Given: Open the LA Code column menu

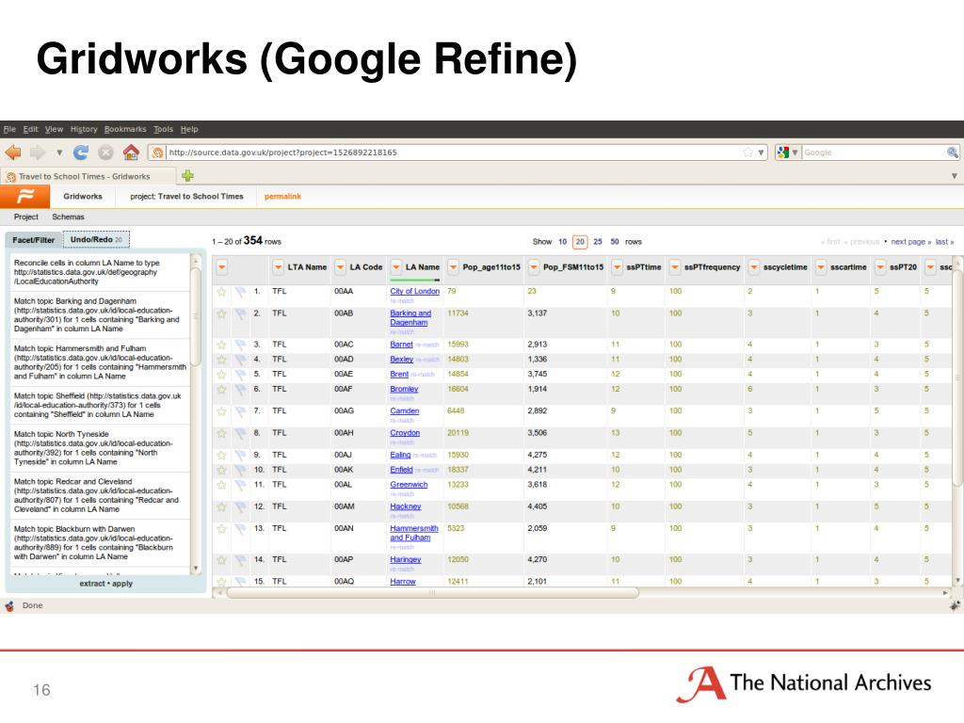Looking at the screenshot, I should [340, 267].
